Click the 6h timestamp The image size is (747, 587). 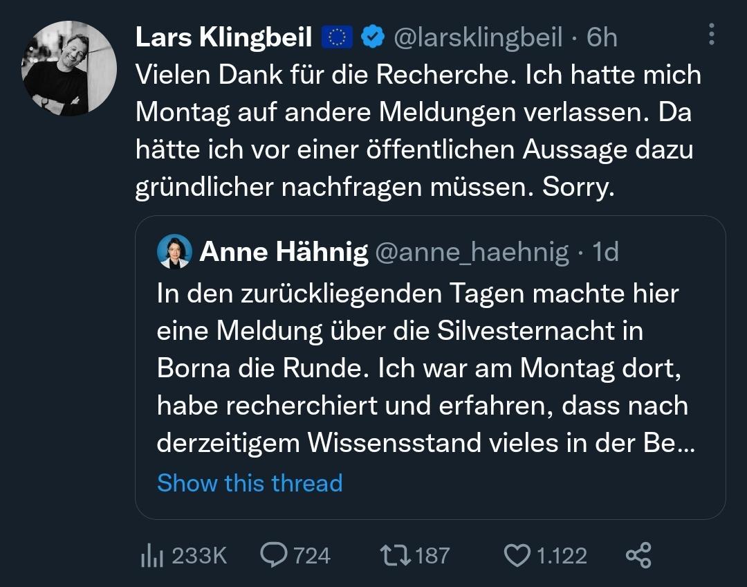coord(602,37)
